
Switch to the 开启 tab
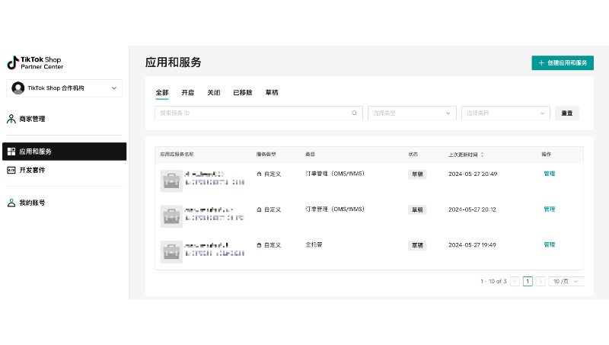pos(187,92)
